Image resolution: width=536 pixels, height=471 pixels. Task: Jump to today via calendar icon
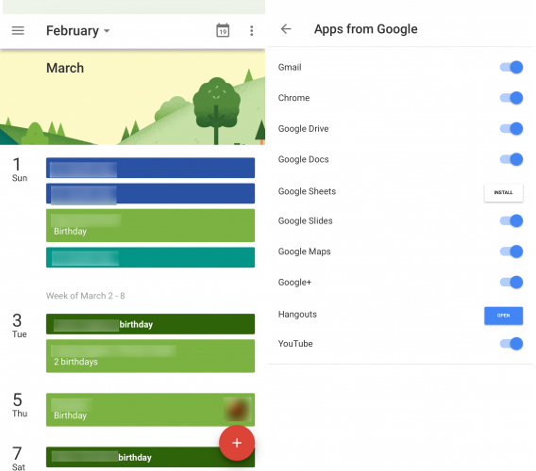(x=223, y=30)
